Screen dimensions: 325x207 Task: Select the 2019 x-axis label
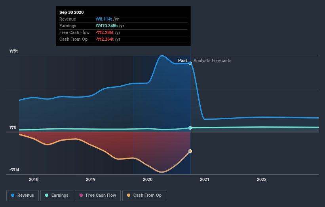pyautogui.click(x=91, y=179)
